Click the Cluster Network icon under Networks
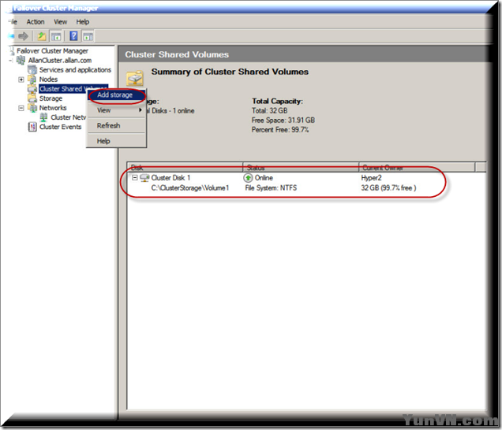 [x=44, y=117]
